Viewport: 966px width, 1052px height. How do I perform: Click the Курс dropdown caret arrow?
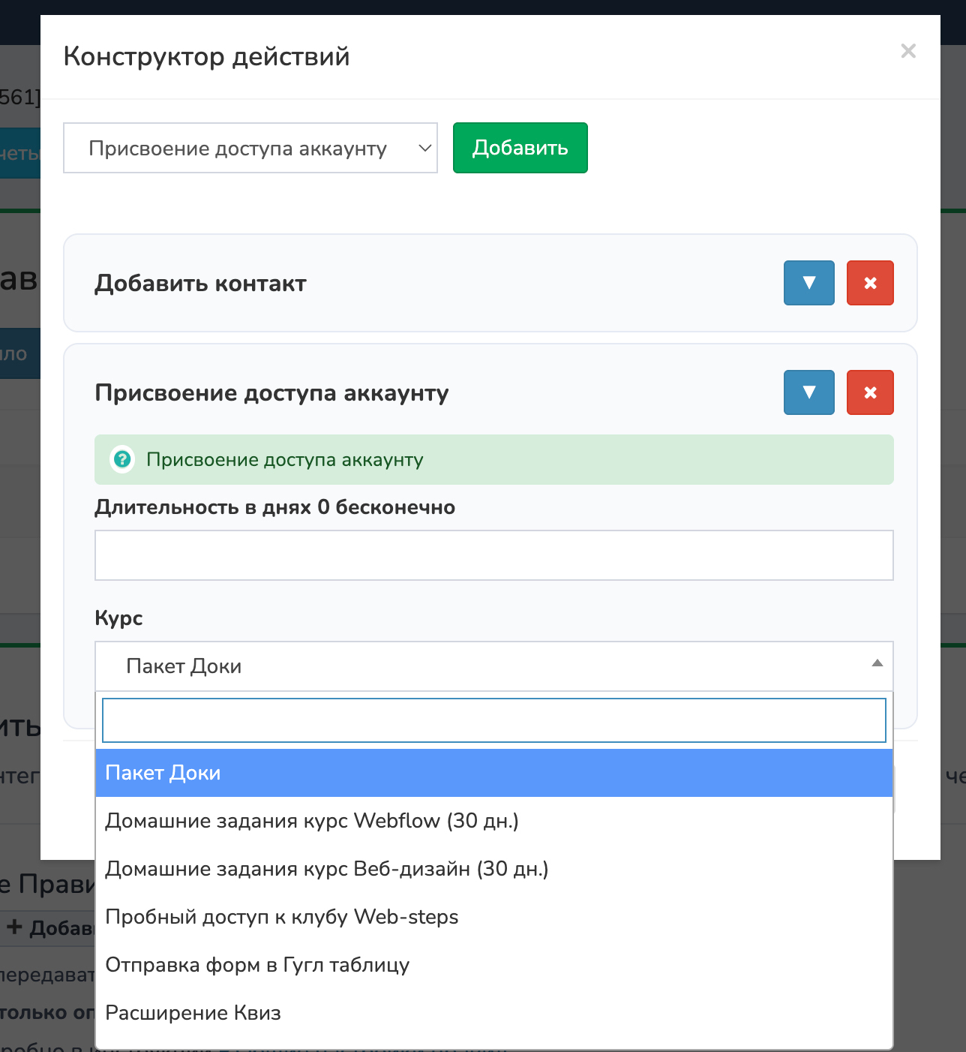[877, 663]
